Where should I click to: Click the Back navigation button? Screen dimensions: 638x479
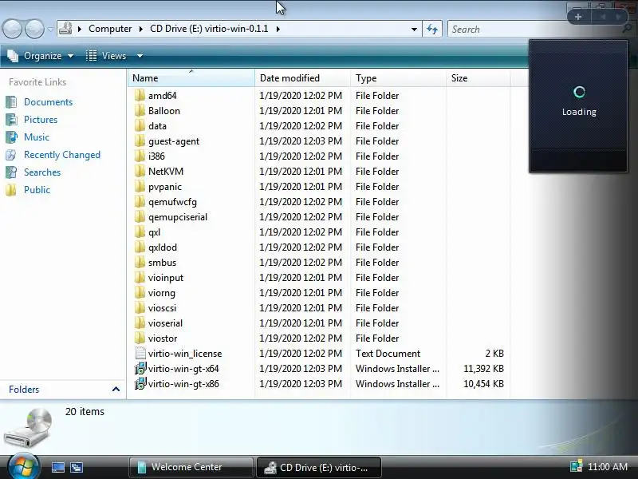tap(12, 30)
